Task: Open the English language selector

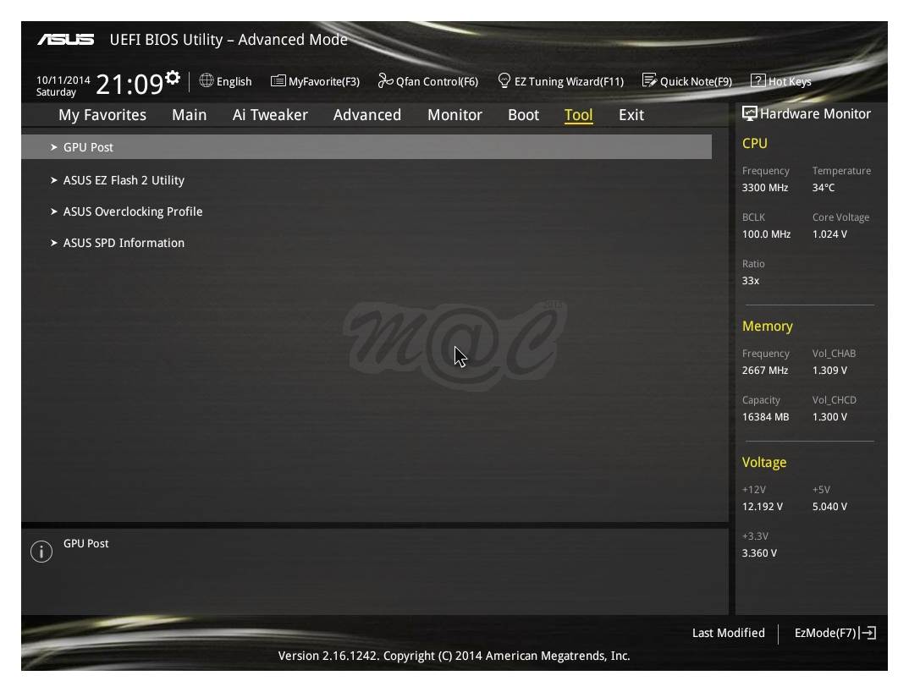Action: (226, 81)
